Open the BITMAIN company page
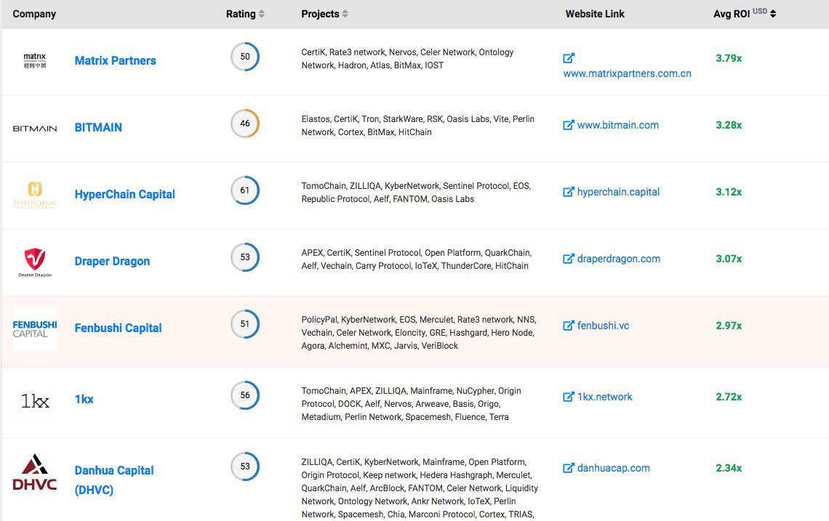 click(x=98, y=127)
